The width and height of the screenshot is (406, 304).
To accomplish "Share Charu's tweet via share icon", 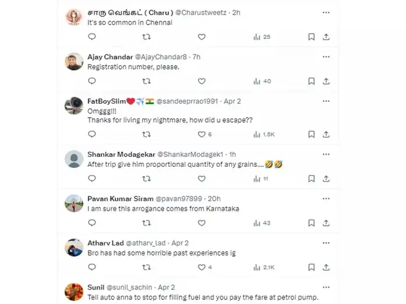I will [x=326, y=36].
